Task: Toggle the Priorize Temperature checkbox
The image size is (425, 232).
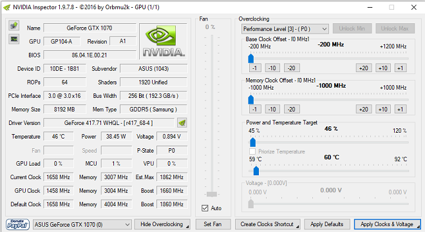Action: (x=252, y=151)
